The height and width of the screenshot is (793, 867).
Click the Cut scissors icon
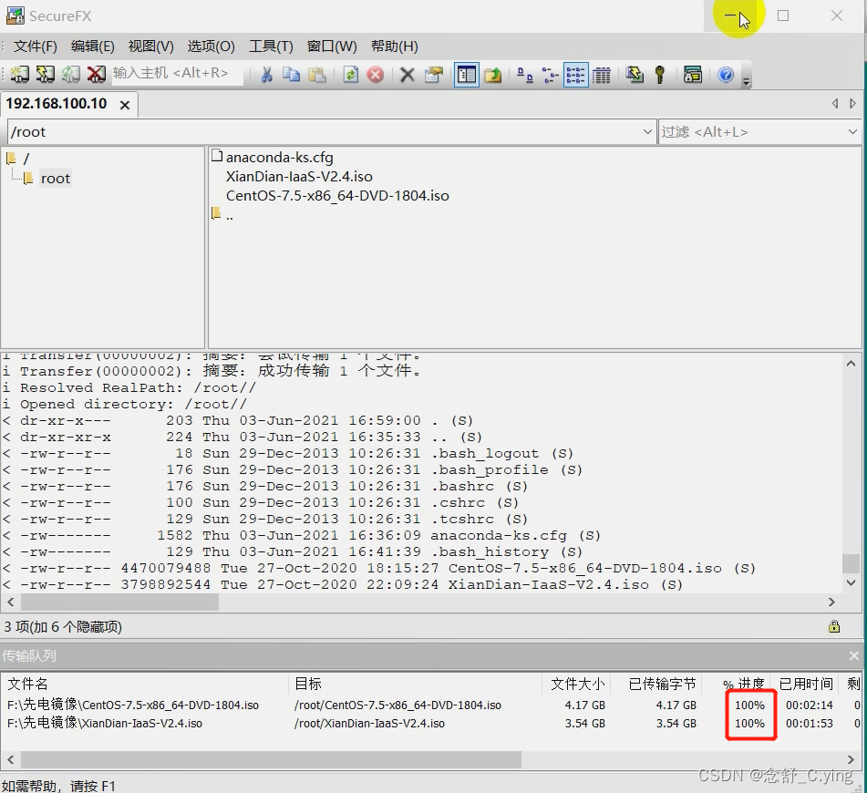[x=266, y=74]
